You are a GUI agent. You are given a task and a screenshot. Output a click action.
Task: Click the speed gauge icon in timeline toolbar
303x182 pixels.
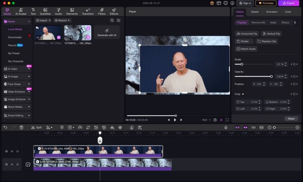pyautogui.click(x=80, y=128)
